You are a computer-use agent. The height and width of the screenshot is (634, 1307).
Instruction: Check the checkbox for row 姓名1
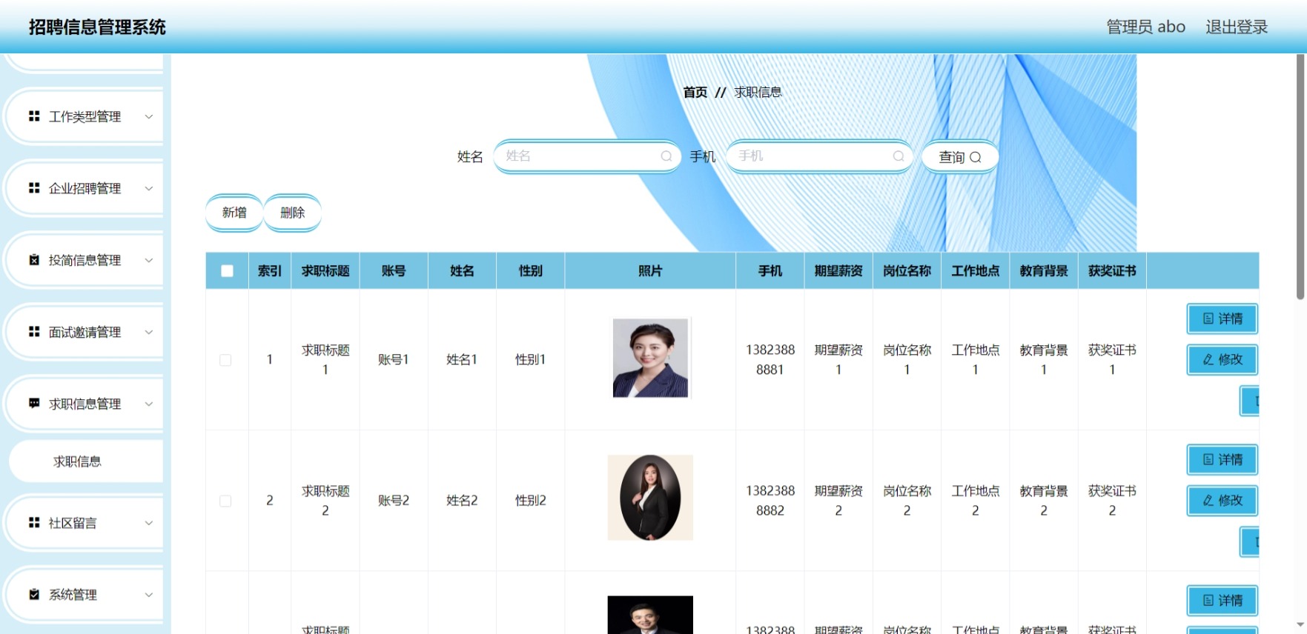pyautogui.click(x=225, y=360)
